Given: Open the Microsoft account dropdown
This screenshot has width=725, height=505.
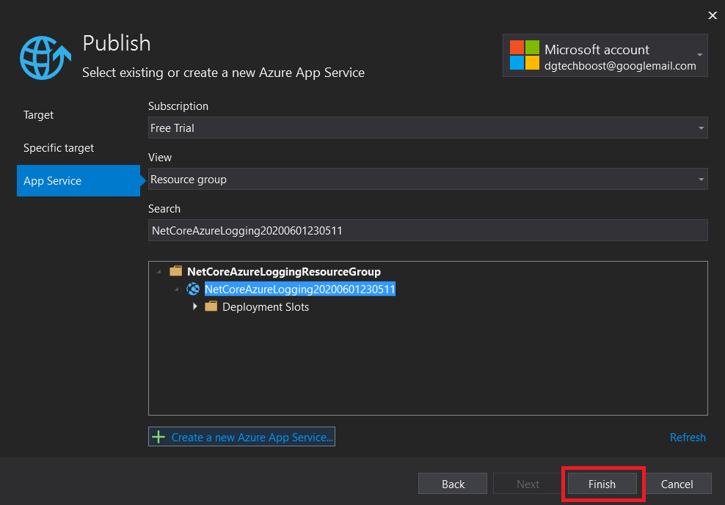Looking at the screenshot, I should (x=699, y=56).
